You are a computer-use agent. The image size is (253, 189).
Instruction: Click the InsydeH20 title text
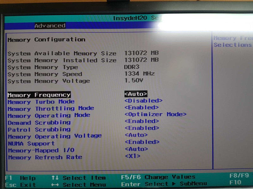[130, 18]
